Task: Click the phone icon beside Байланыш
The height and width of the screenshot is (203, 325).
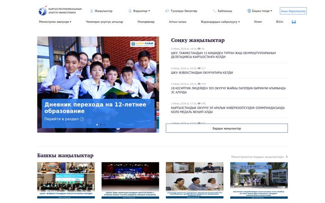Action: [x=214, y=11]
